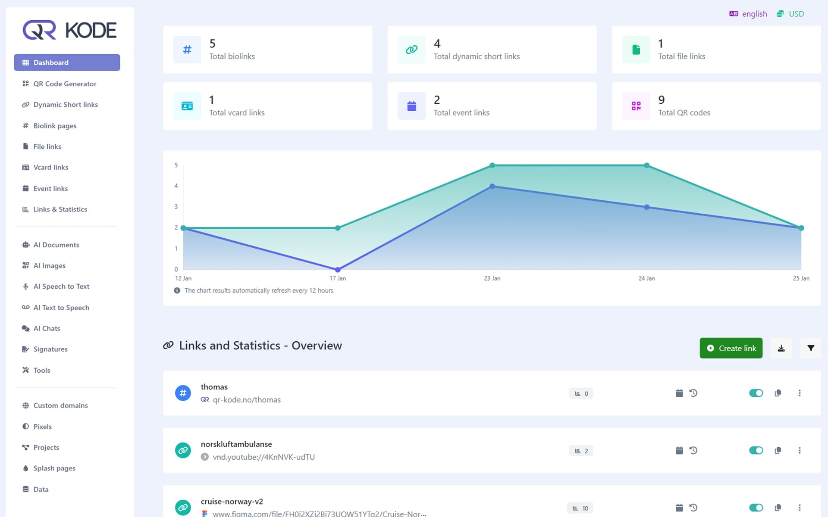The height and width of the screenshot is (517, 828).
Task: Click the history clock icon for norskluftambulanse
Action: (693, 450)
